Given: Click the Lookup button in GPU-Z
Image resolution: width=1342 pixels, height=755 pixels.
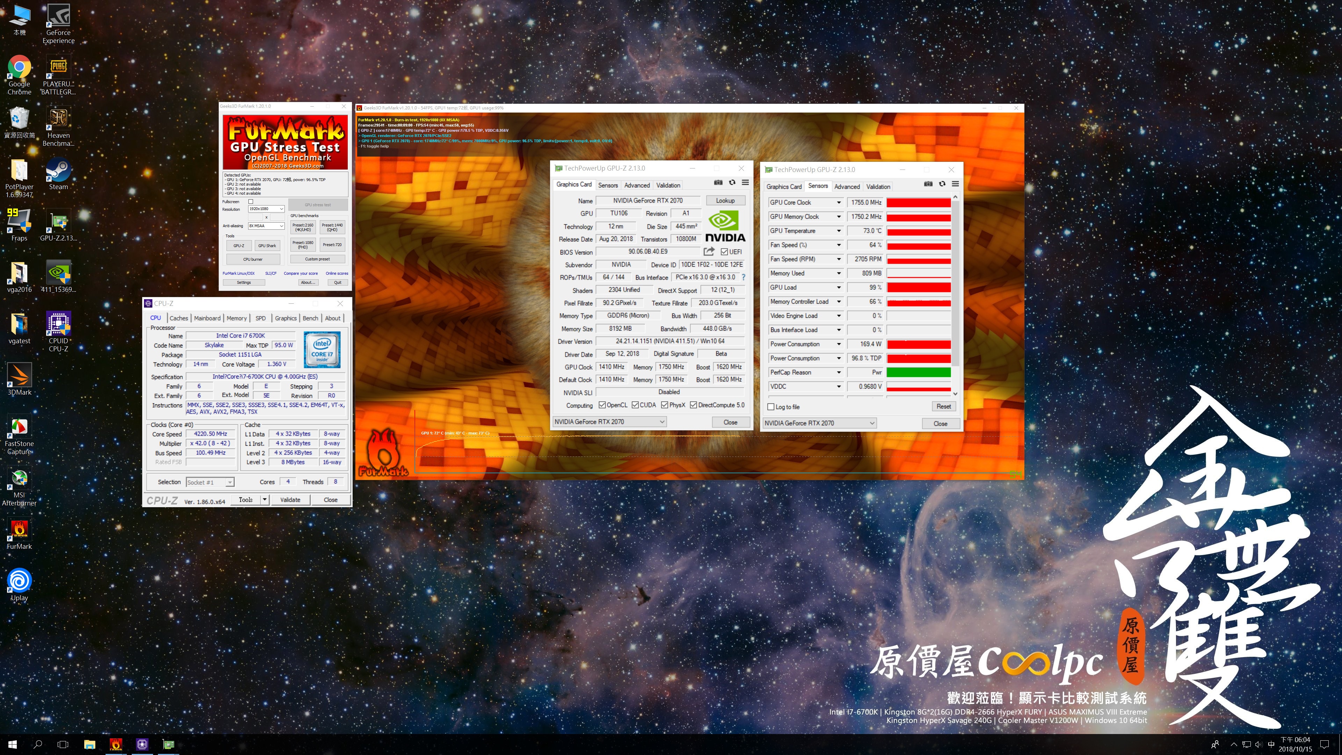Looking at the screenshot, I should pos(725,201).
